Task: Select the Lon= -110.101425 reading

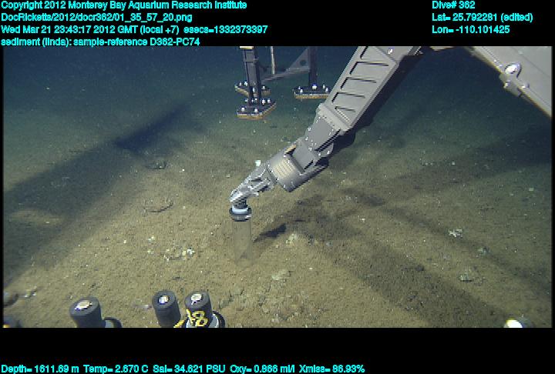Action: pos(471,29)
